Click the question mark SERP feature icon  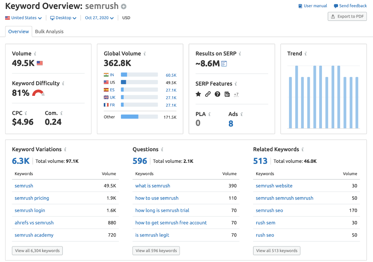[217, 94]
